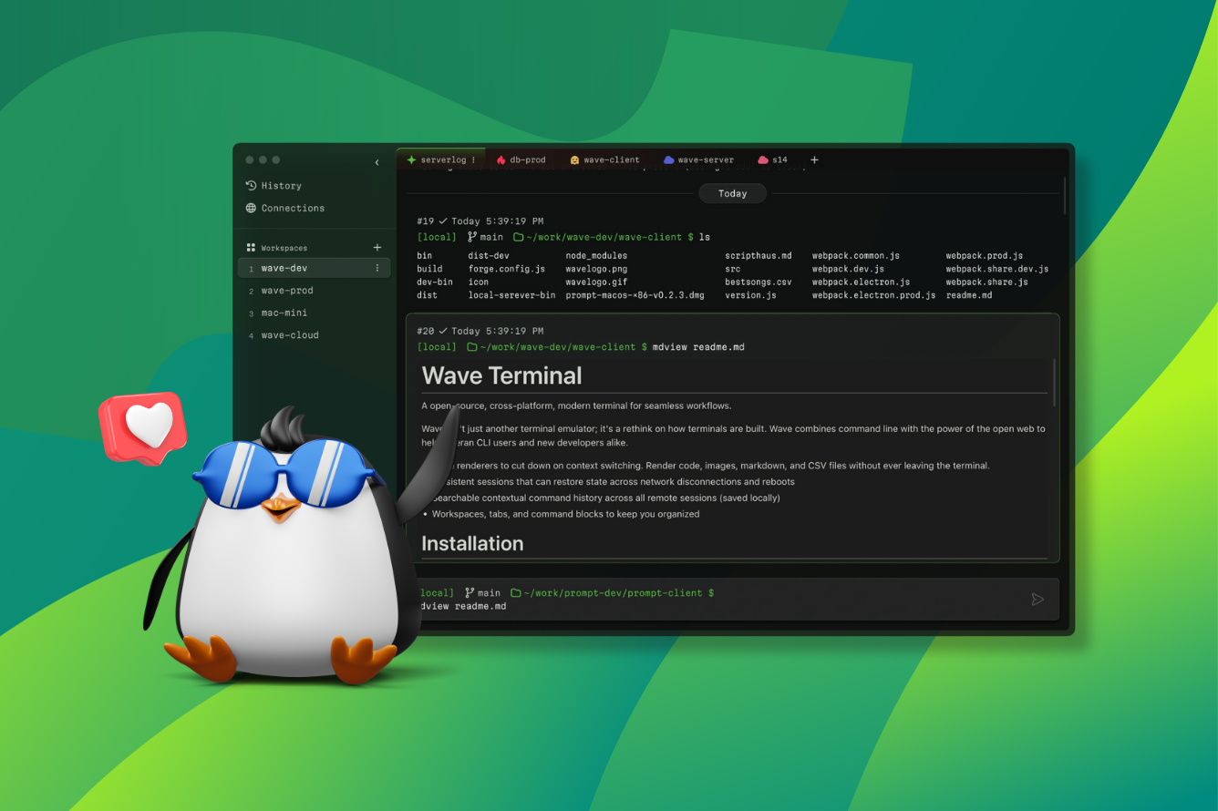Screen dimensions: 1218x811
Task: Open serverlog tab options menu
Action: tap(473, 160)
